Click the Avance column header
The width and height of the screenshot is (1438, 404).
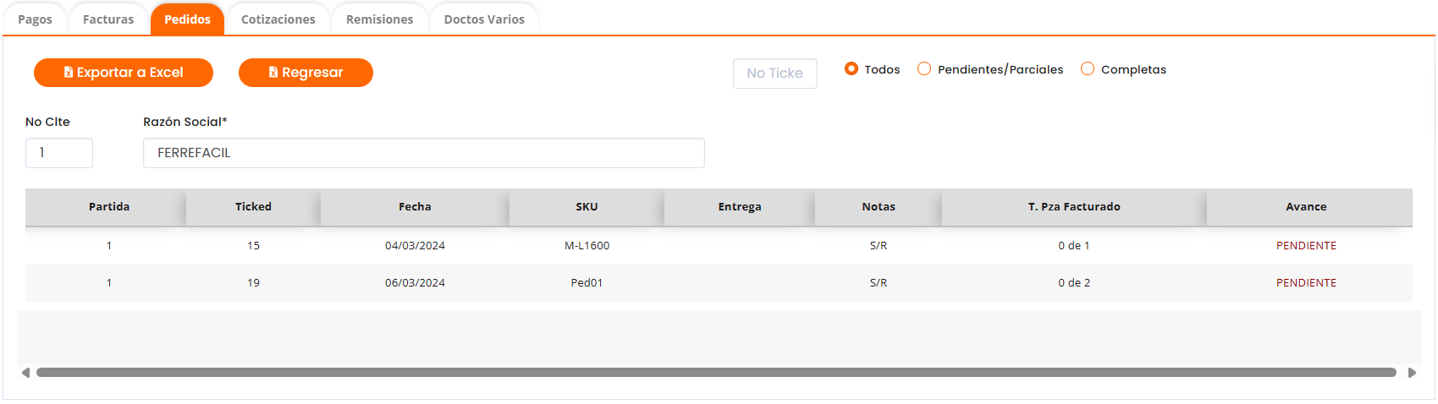click(x=1306, y=207)
